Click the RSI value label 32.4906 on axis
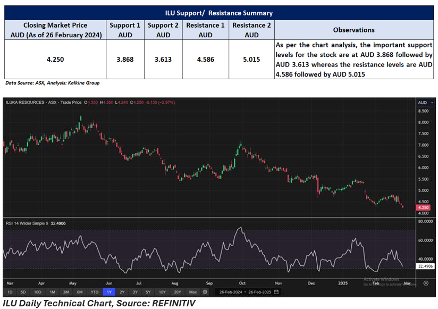The image size is (438, 309). coord(425,266)
